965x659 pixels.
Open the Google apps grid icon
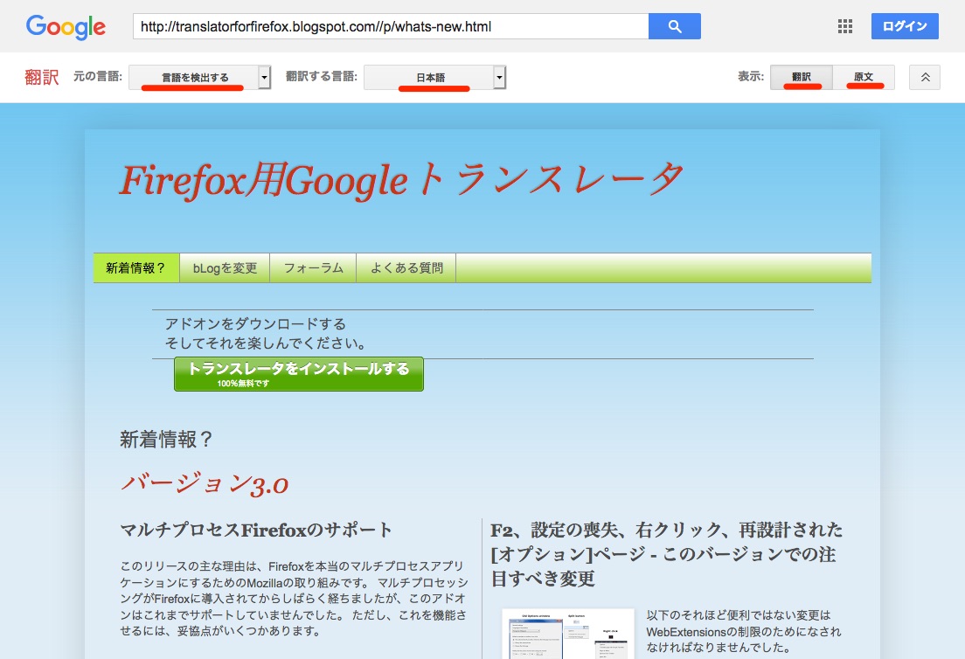(x=845, y=26)
